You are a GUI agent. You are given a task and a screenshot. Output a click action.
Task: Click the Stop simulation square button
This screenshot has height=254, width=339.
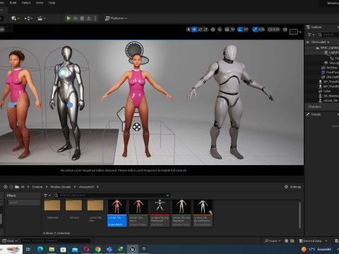[x=82, y=18]
